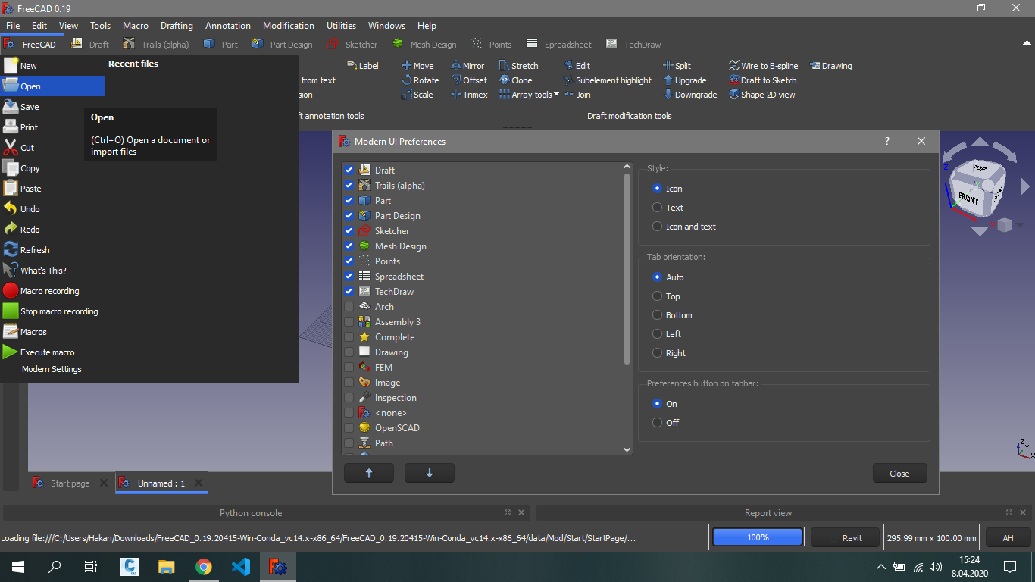The height and width of the screenshot is (582, 1035).
Task: Open the Drafting menu
Action: (177, 25)
